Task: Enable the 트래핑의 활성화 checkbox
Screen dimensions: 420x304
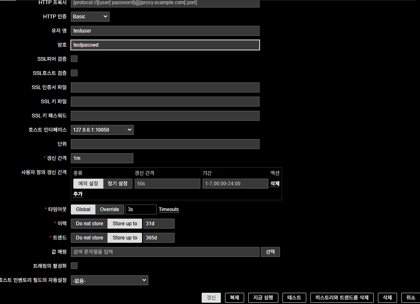Action: click(x=74, y=266)
